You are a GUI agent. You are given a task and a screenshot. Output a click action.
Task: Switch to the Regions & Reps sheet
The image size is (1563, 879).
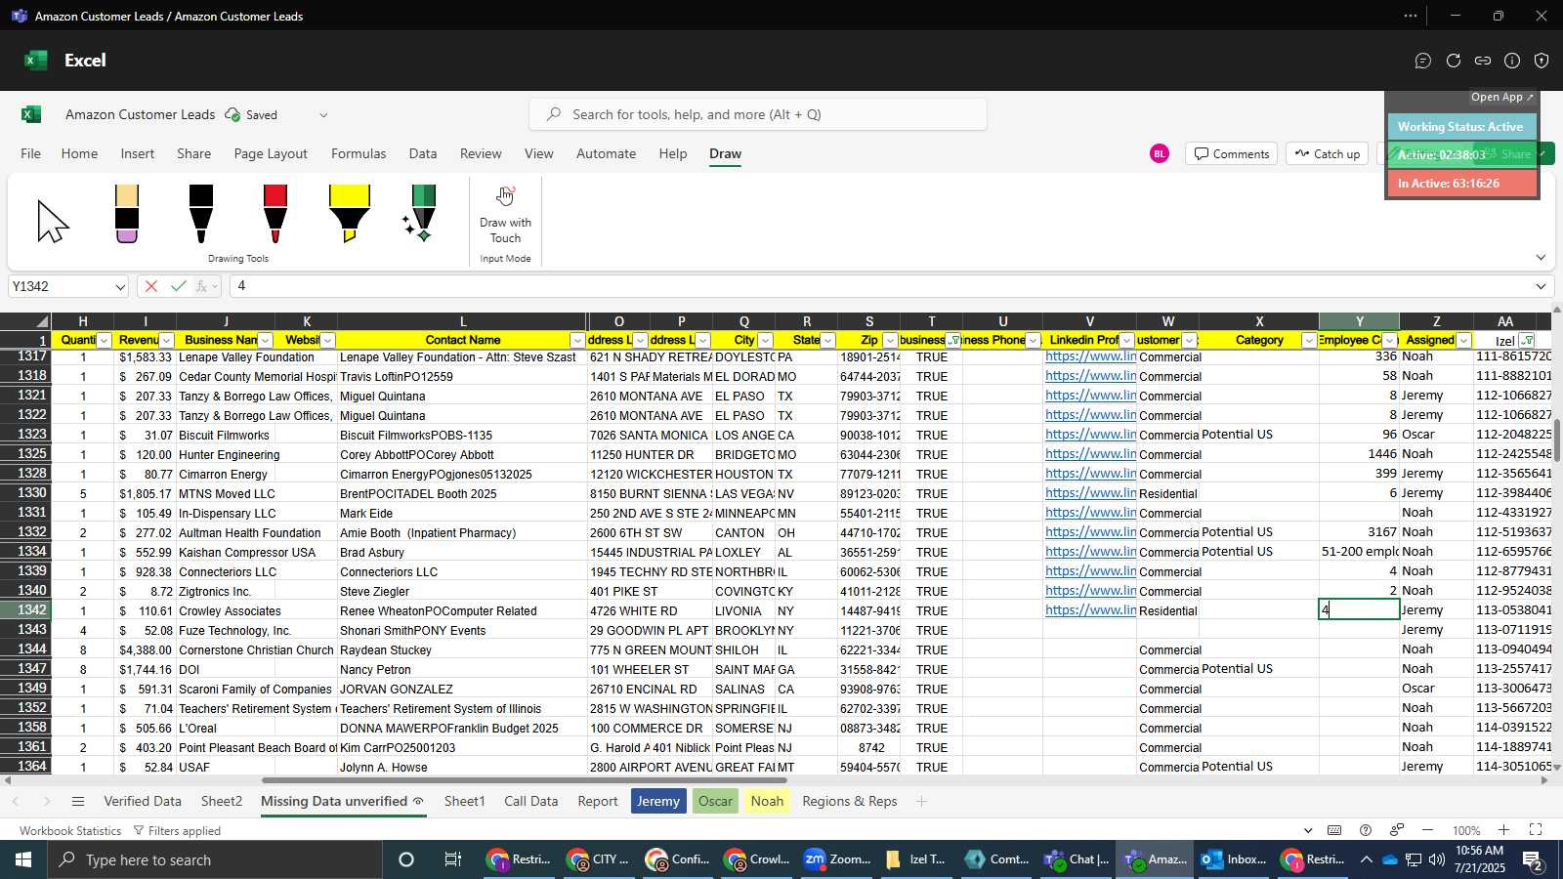click(849, 802)
